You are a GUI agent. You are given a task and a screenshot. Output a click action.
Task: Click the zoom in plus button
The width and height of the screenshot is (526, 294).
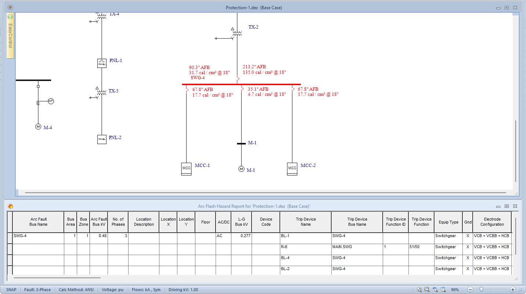(513, 290)
